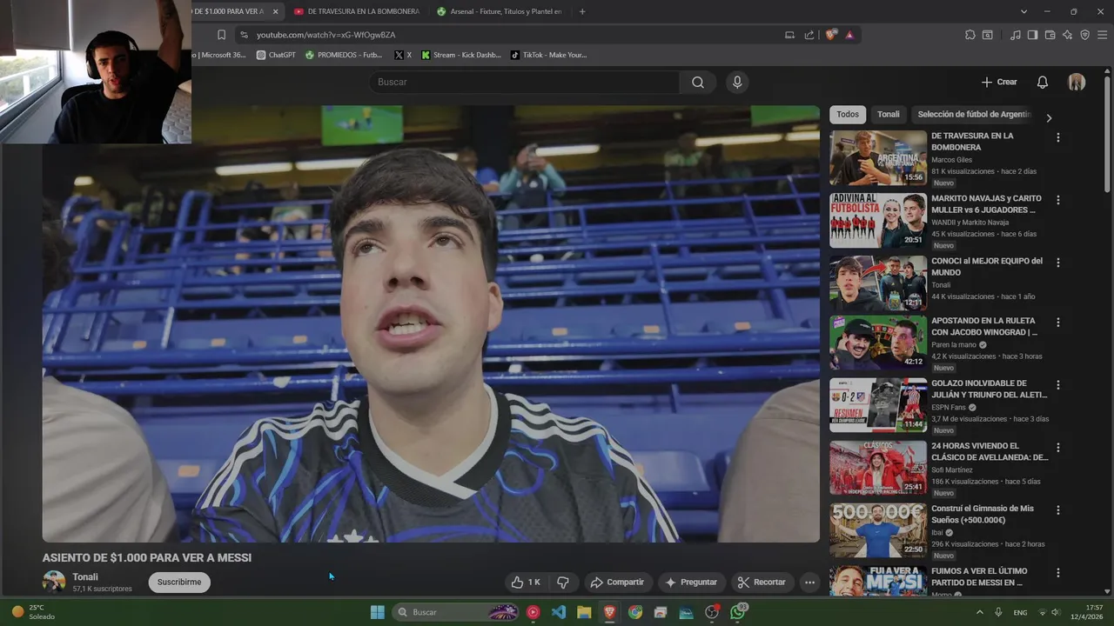Open more actions ellipsis under the video
The width and height of the screenshot is (1114, 626).
(809, 583)
